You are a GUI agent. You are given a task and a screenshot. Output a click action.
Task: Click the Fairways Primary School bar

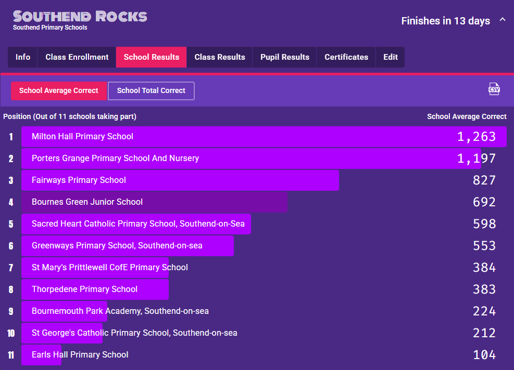point(180,180)
